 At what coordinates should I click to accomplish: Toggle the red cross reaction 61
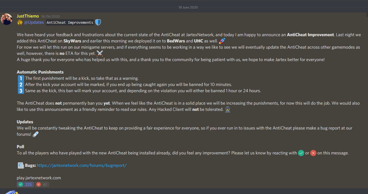click(42, 184)
